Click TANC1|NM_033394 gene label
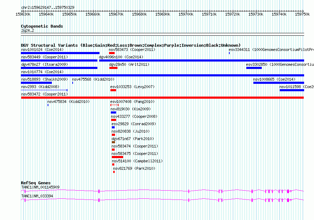The height and width of the screenshot is (220, 314). (x=37, y=196)
